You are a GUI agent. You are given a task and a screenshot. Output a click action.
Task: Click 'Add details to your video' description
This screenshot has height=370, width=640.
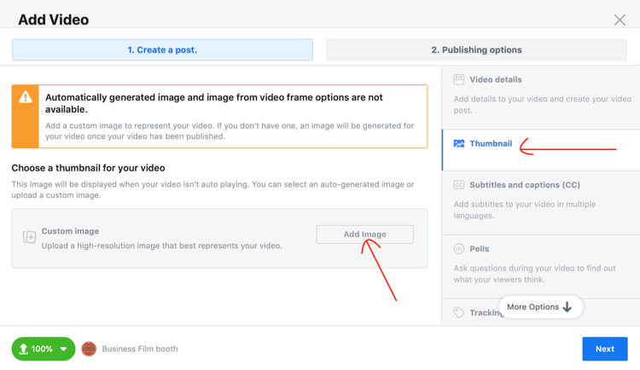click(x=543, y=104)
